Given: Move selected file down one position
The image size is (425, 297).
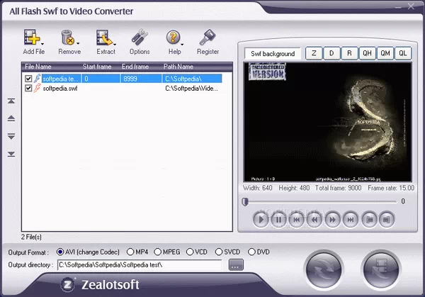Looking at the screenshot, I should (x=11, y=136).
